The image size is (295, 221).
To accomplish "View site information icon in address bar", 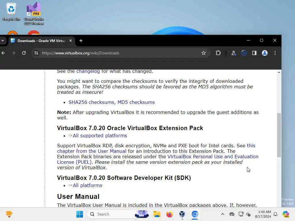I will (36, 53).
